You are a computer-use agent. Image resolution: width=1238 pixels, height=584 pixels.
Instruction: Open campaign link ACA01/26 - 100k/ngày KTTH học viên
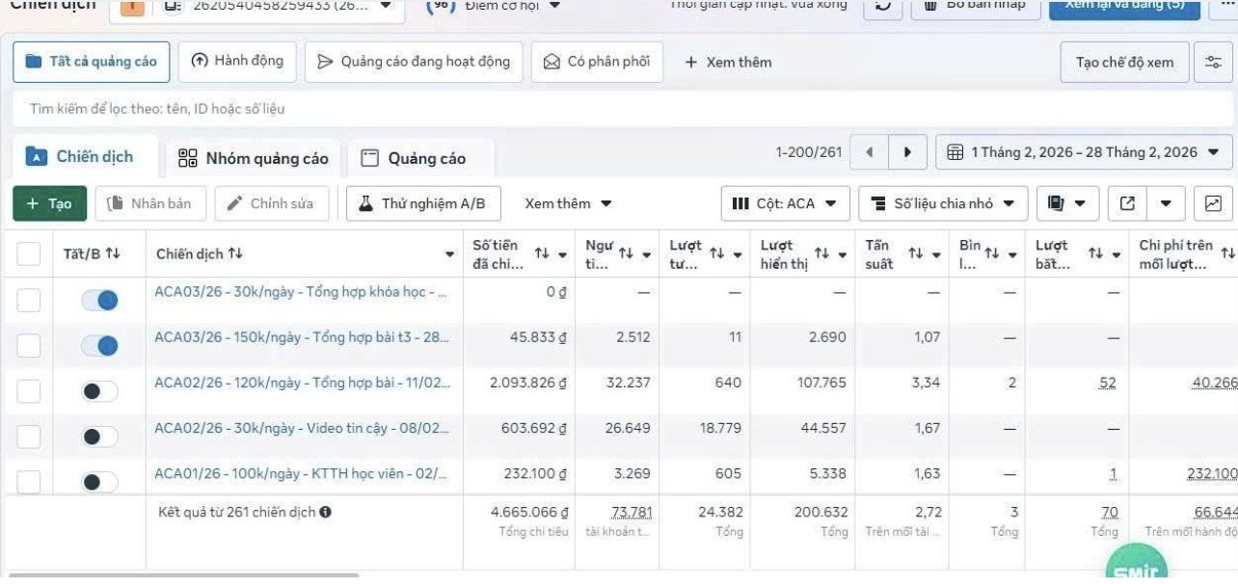pyautogui.click(x=301, y=473)
